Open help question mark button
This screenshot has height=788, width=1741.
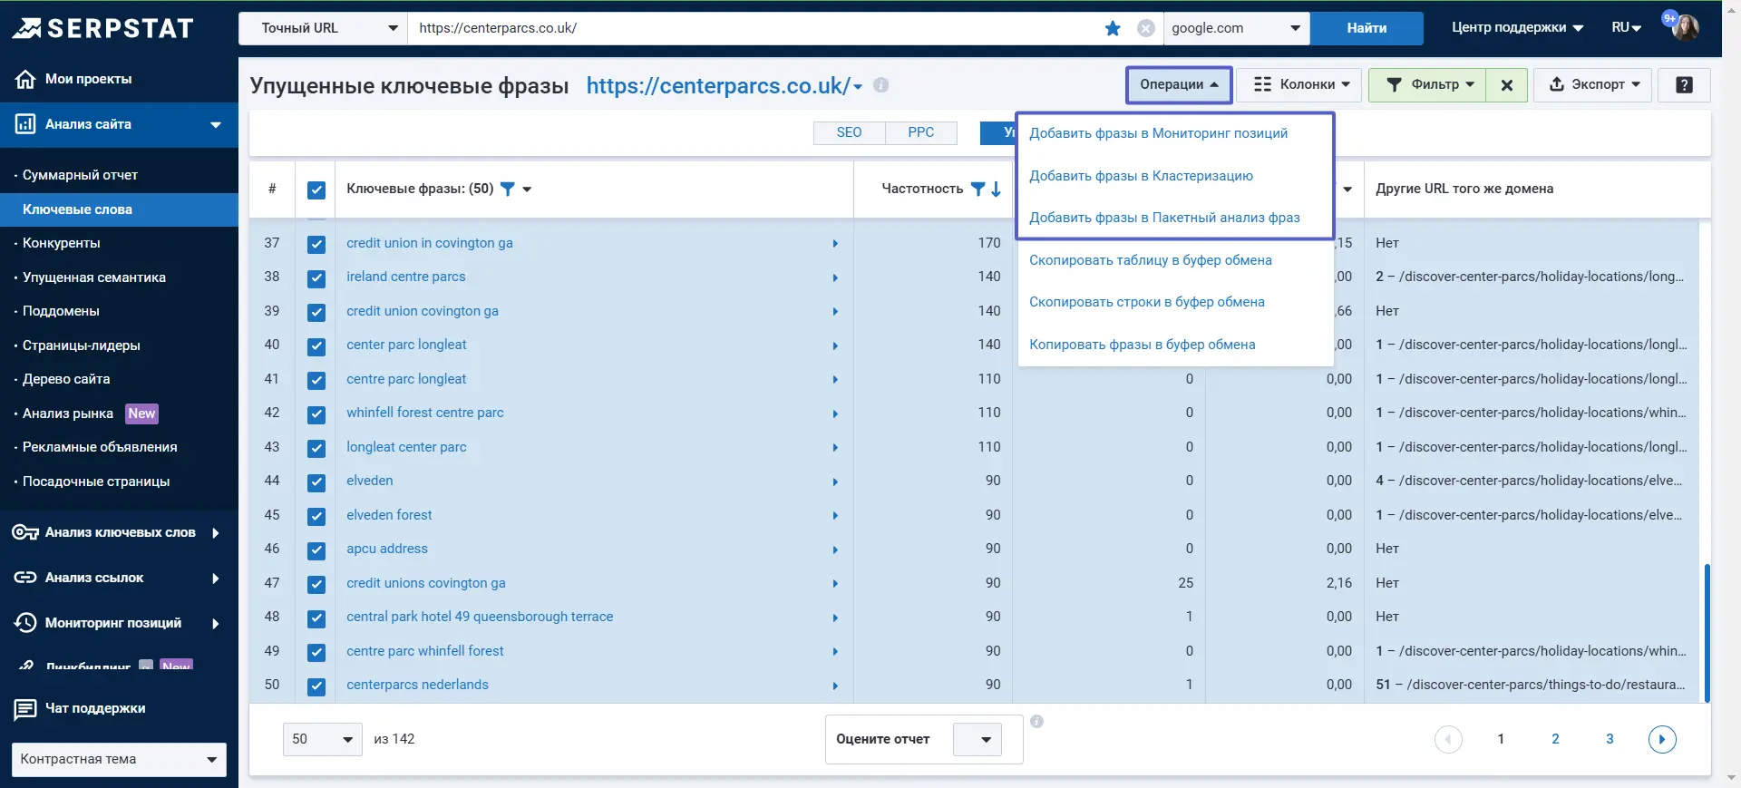pos(1684,84)
